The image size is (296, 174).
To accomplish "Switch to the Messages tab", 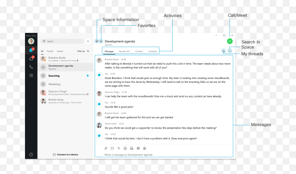I will coord(109,51).
